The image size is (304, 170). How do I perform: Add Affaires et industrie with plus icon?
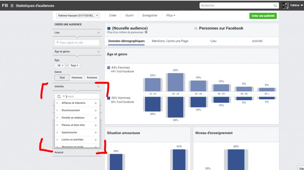[96, 103]
